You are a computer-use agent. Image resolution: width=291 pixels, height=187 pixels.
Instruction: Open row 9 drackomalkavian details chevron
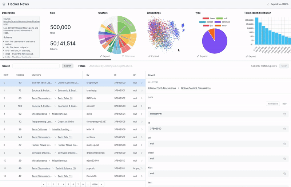click(x=142, y=153)
